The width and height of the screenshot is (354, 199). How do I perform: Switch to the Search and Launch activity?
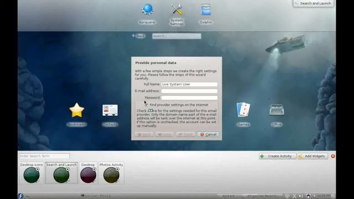click(x=61, y=173)
